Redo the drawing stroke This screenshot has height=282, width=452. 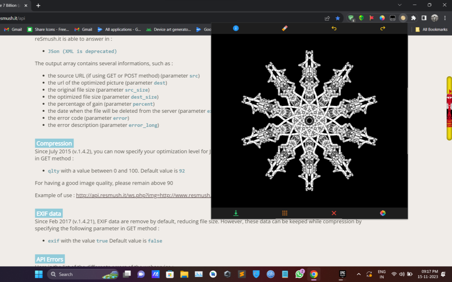tap(382, 29)
